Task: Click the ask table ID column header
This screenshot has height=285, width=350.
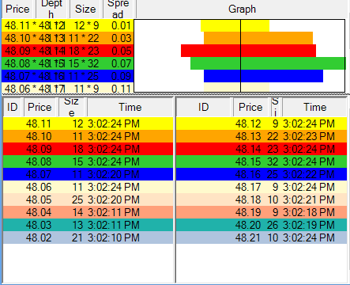Action: (204, 107)
